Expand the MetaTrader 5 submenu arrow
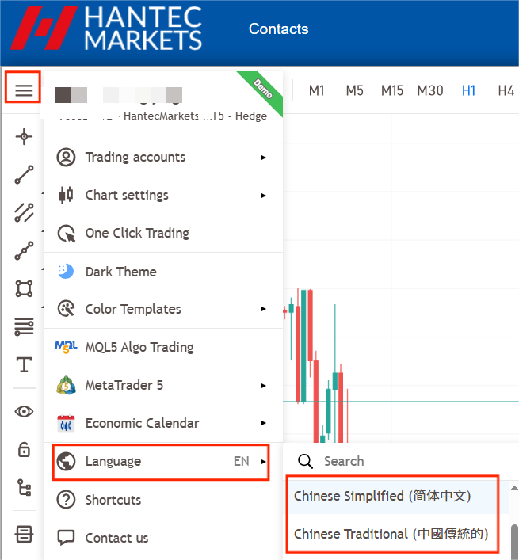519x560 pixels. click(x=263, y=386)
